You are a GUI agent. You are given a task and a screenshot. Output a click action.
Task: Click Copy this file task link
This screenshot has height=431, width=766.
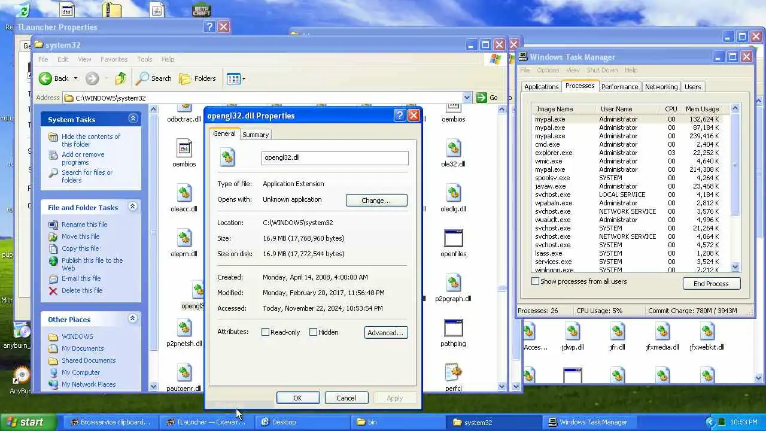click(80, 248)
